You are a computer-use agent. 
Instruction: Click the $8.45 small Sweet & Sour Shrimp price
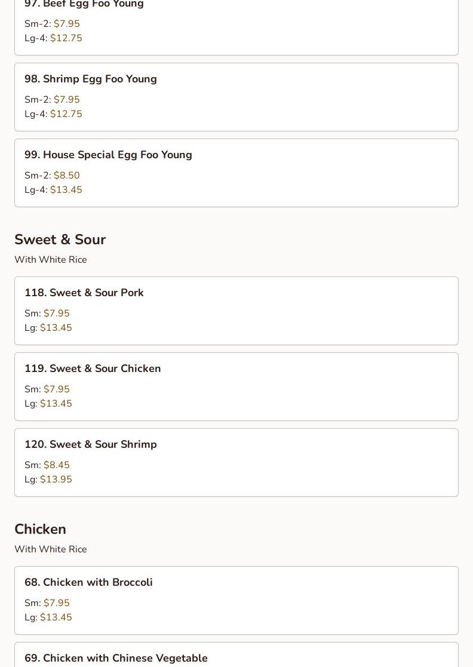(56, 465)
